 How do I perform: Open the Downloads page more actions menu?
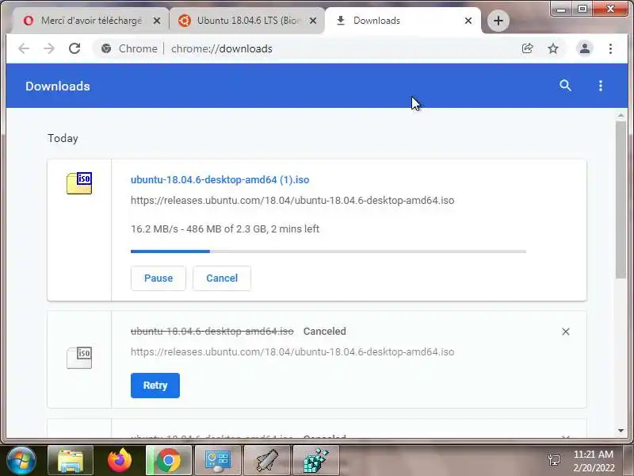pyautogui.click(x=601, y=86)
